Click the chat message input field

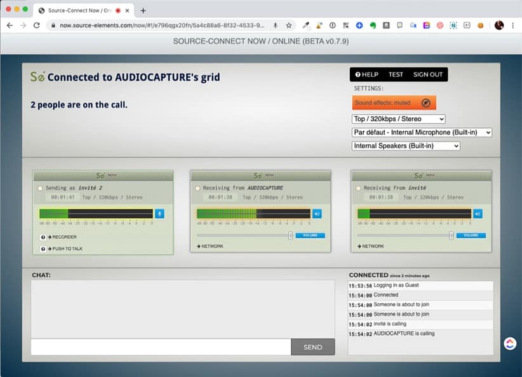click(x=161, y=347)
